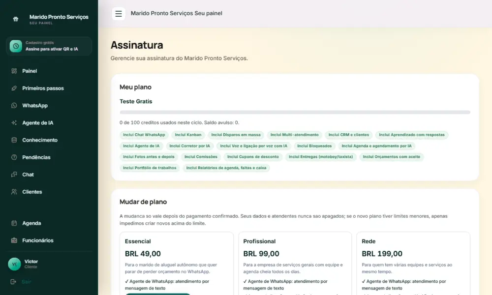
Task: Select the Profissional plan card
Action: 295,264
